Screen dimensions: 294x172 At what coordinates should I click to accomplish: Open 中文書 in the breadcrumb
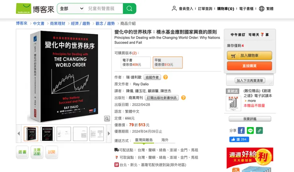(x=39, y=23)
